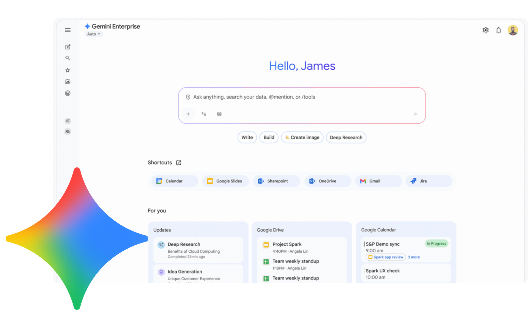The width and height of the screenshot is (529, 317).
Task: Open Deep Research update card
Action: click(x=198, y=250)
